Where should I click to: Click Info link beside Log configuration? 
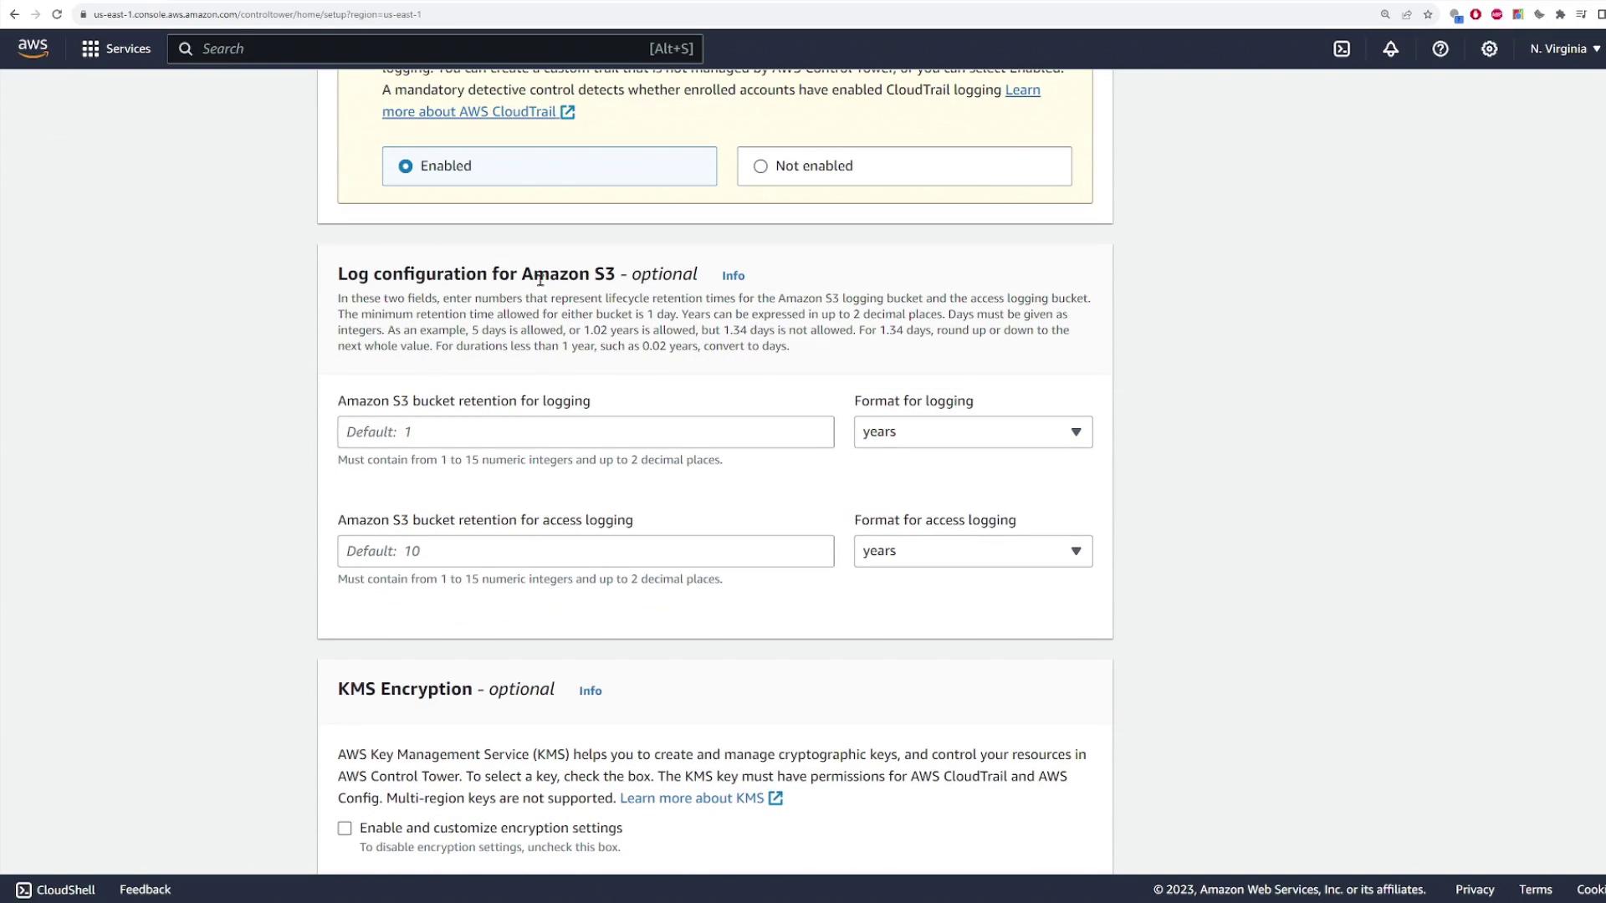coord(733,276)
